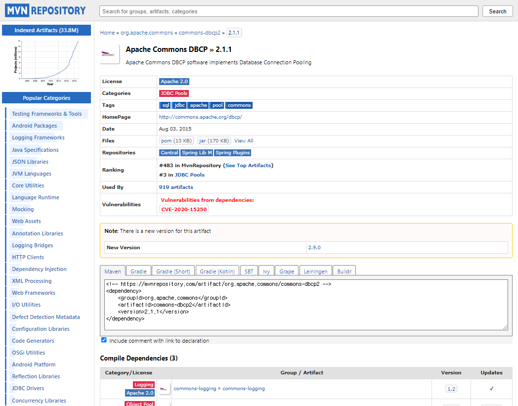
Task: Open Code Generators category
Action: pos(33,341)
